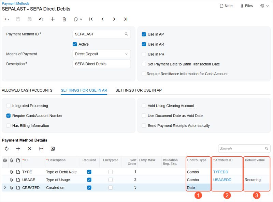This screenshot has height=202, width=273.
Task: Open the Payment Method ID lookup magnifier
Action: click(x=126, y=34)
